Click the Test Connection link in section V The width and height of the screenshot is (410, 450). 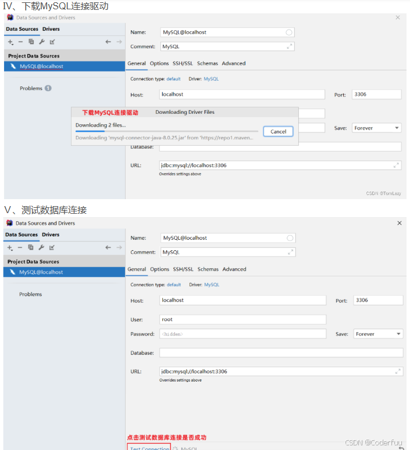(x=149, y=448)
